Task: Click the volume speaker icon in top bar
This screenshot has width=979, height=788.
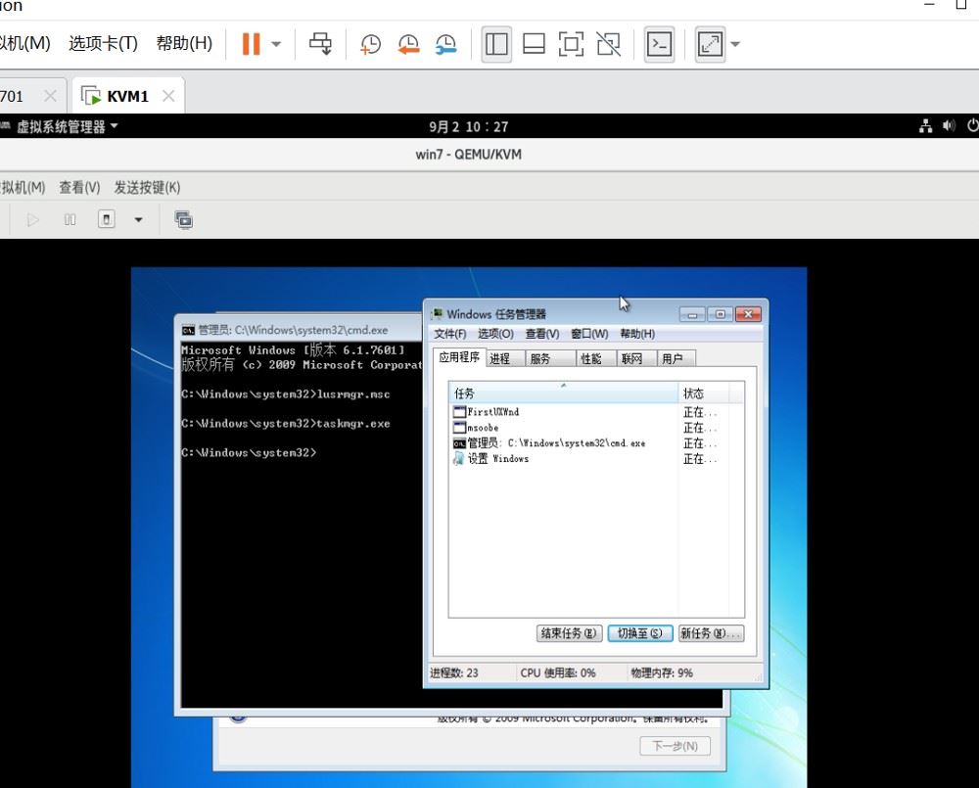Action: pyautogui.click(x=949, y=126)
